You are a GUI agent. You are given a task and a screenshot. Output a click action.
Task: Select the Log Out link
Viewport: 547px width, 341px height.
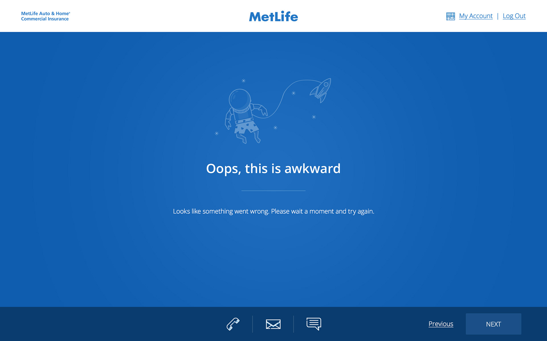point(514,16)
